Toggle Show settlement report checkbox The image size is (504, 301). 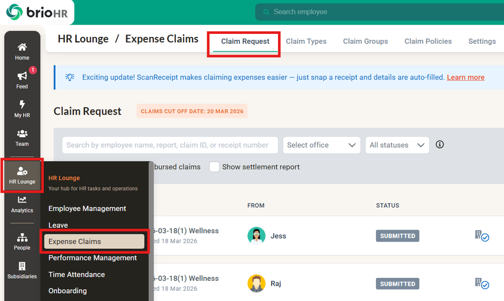pyautogui.click(x=215, y=167)
